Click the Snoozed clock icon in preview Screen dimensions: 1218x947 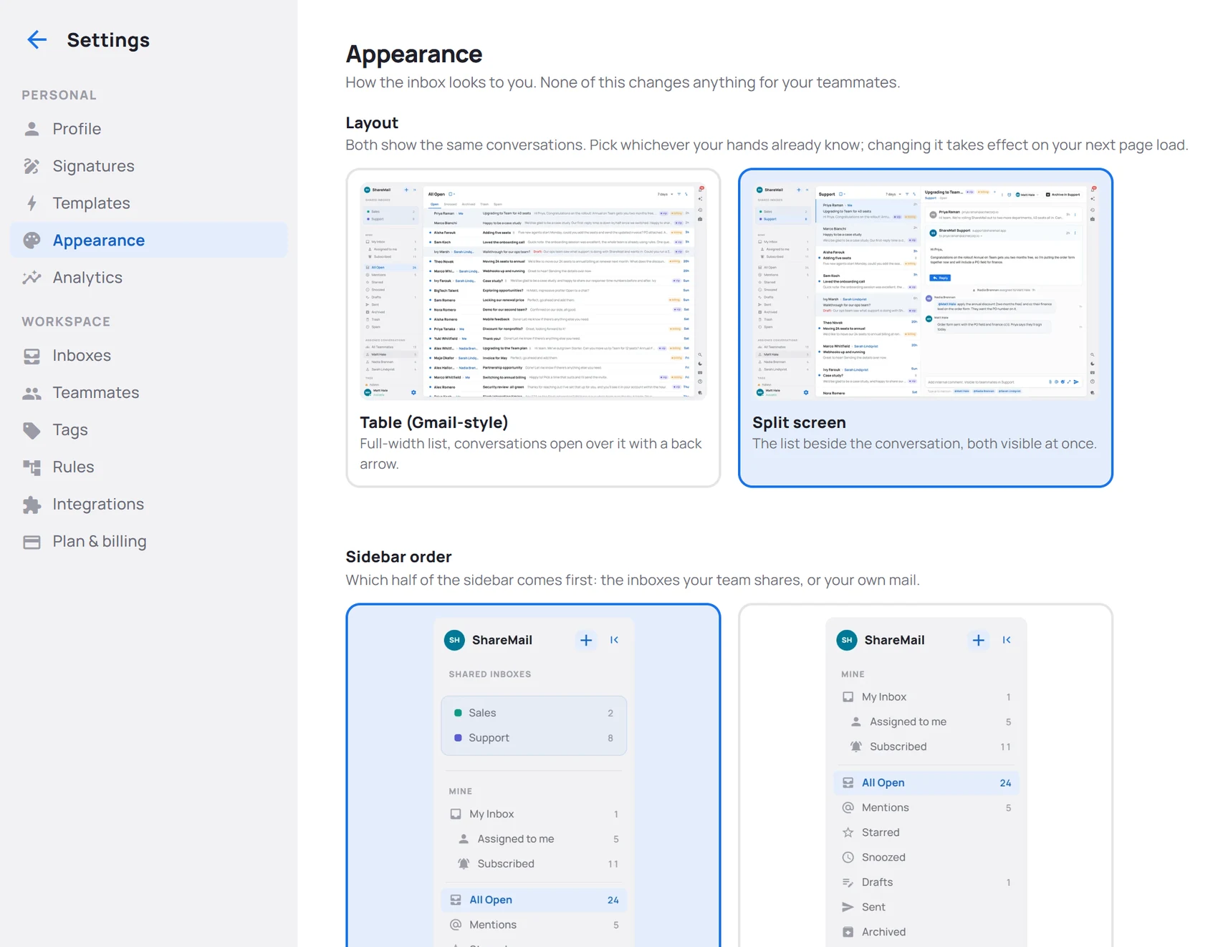click(848, 858)
